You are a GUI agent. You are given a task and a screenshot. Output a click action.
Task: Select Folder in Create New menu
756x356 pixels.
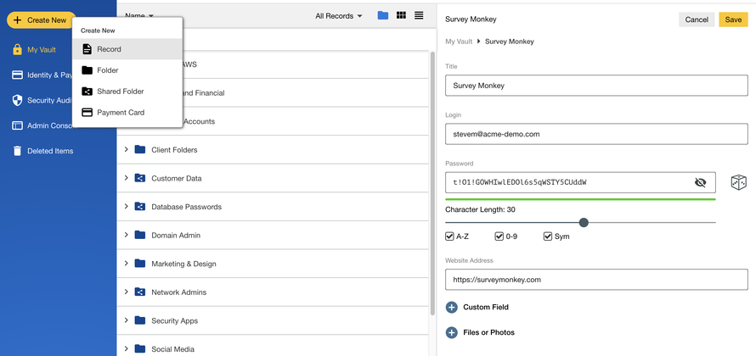click(127, 70)
